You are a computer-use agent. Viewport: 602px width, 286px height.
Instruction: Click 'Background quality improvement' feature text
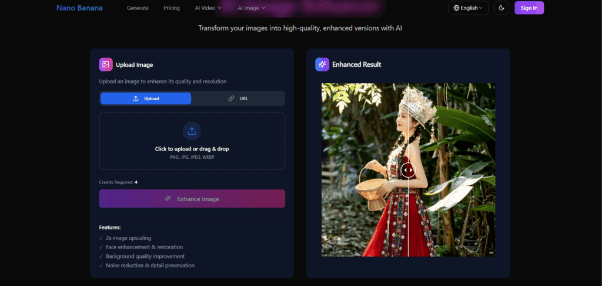point(145,256)
